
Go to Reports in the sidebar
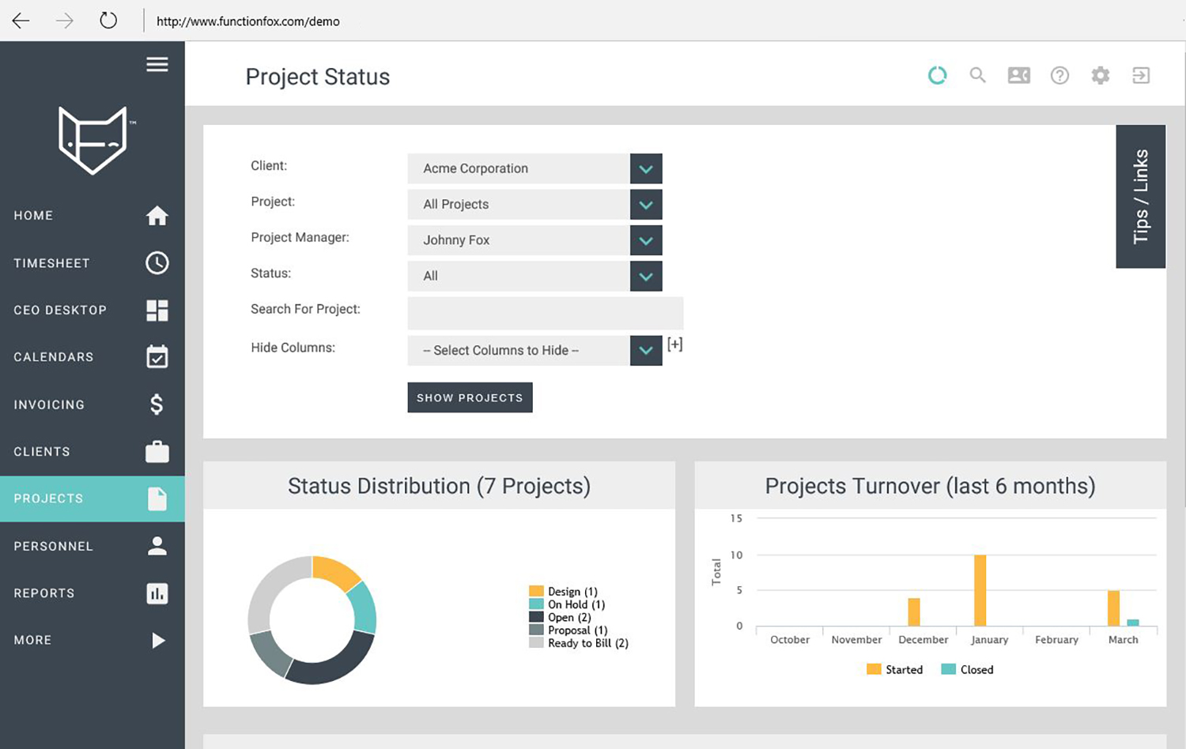(44, 593)
